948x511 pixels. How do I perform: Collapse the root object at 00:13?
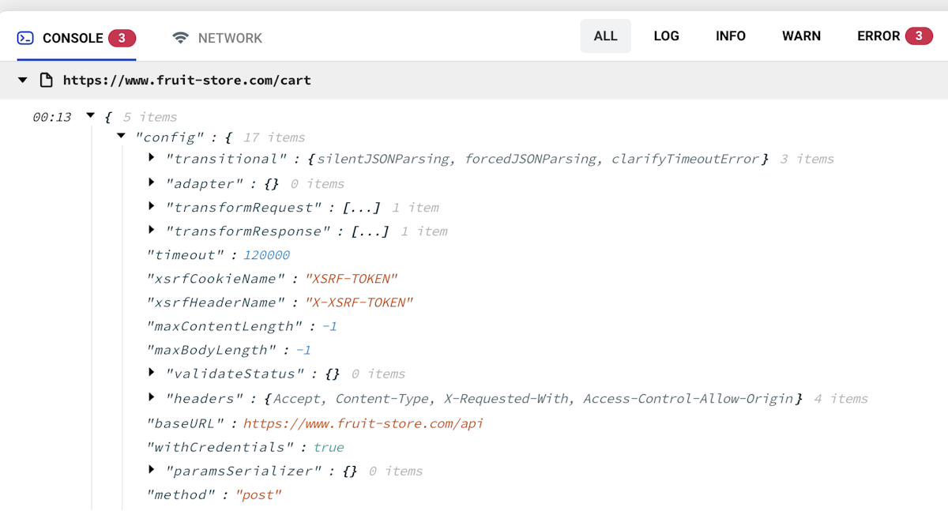coord(91,116)
